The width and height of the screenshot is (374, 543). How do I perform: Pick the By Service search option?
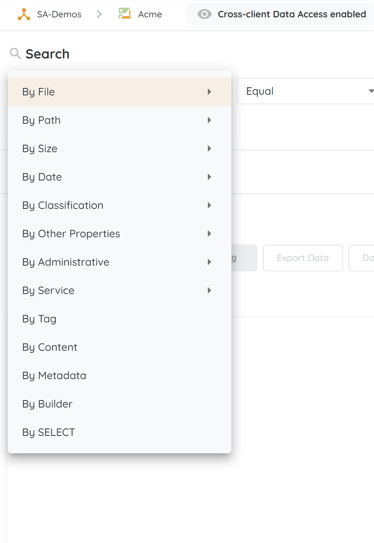coord(49,290)
